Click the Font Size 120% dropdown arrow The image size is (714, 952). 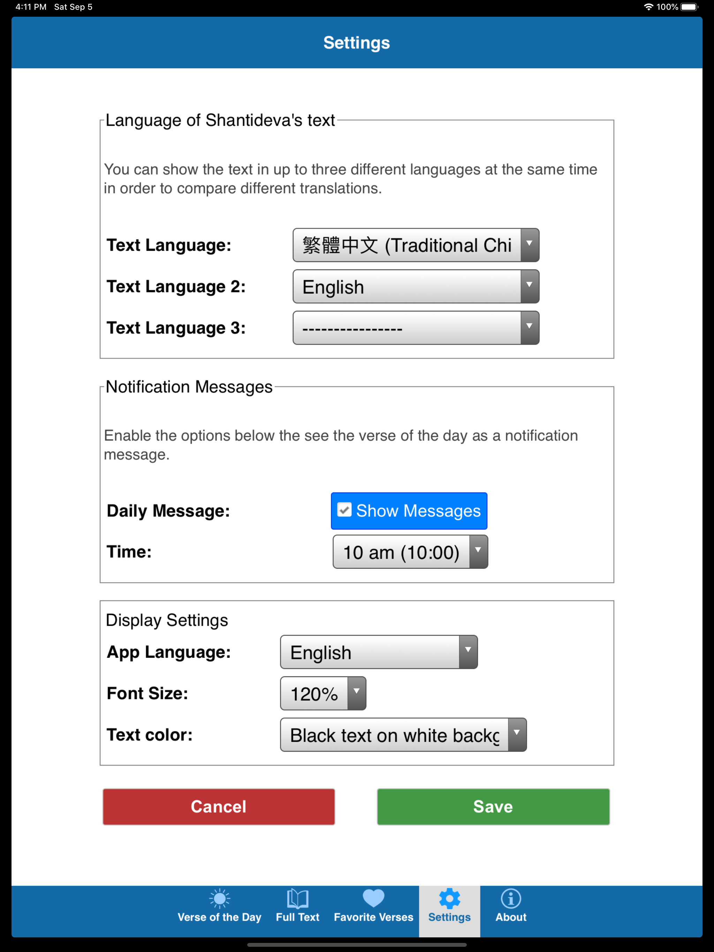point(357,693)
